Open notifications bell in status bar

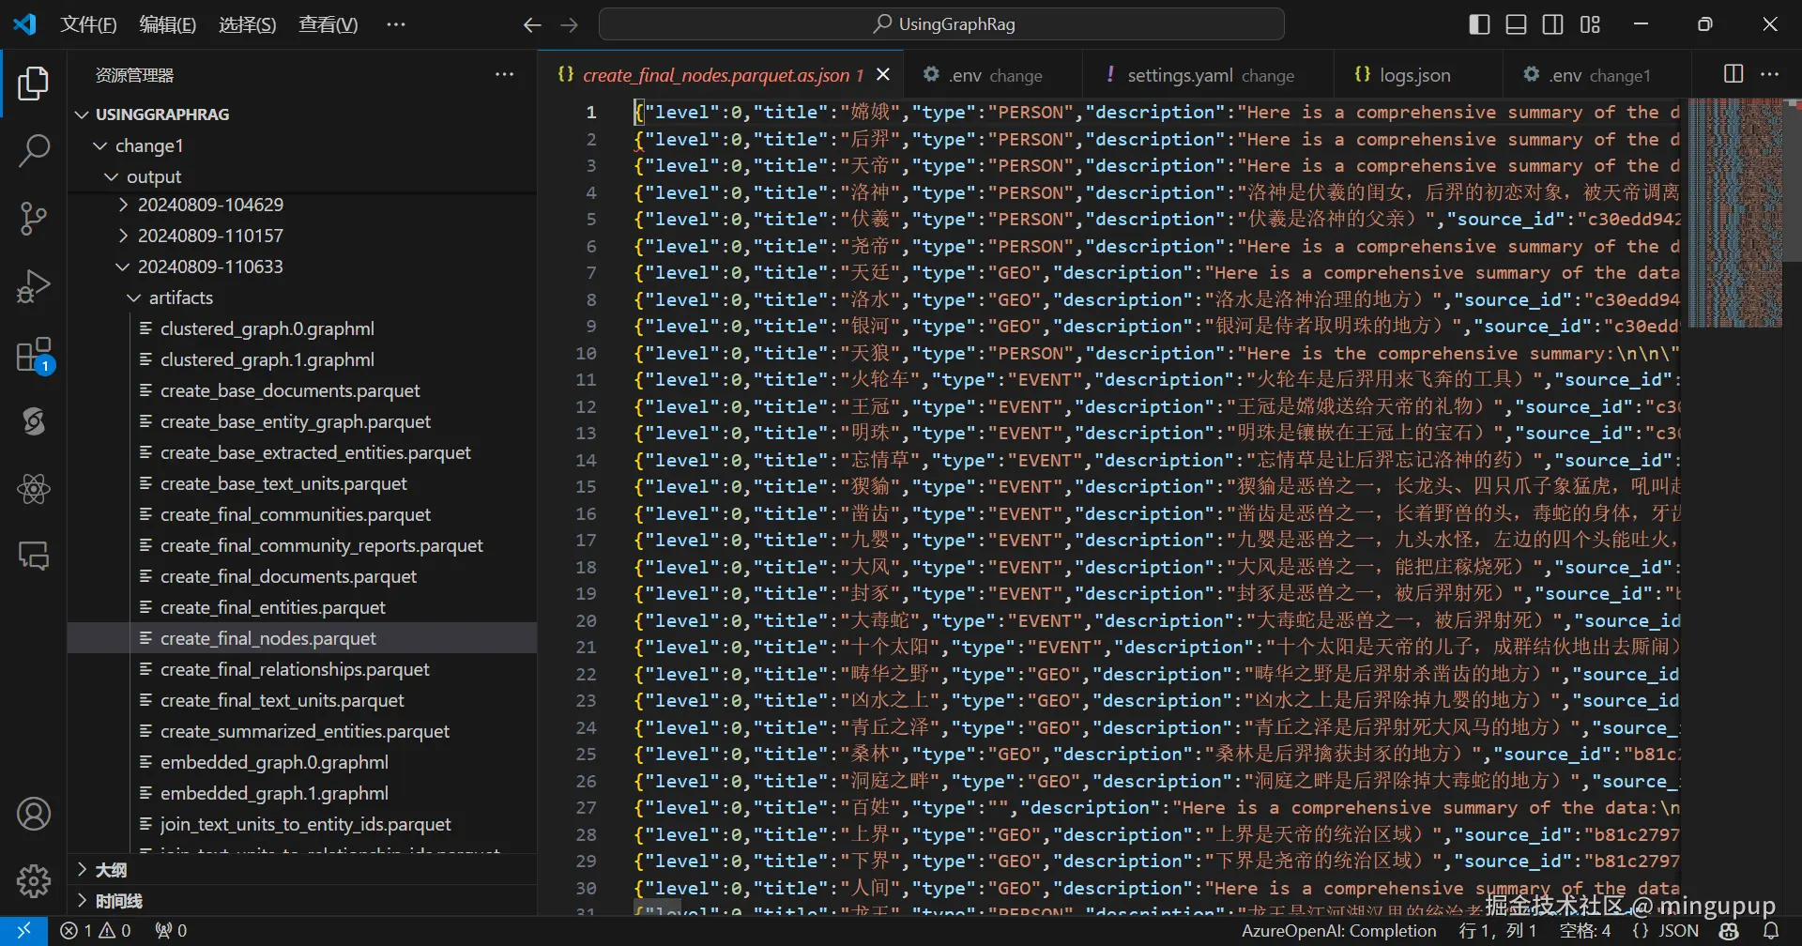click(x=1771, y=931)
